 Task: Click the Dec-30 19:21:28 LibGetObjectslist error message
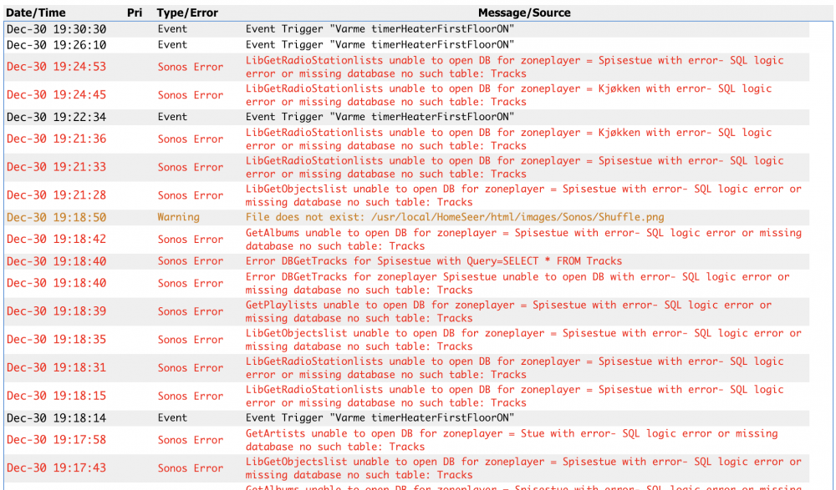click(x=522, y=195)
